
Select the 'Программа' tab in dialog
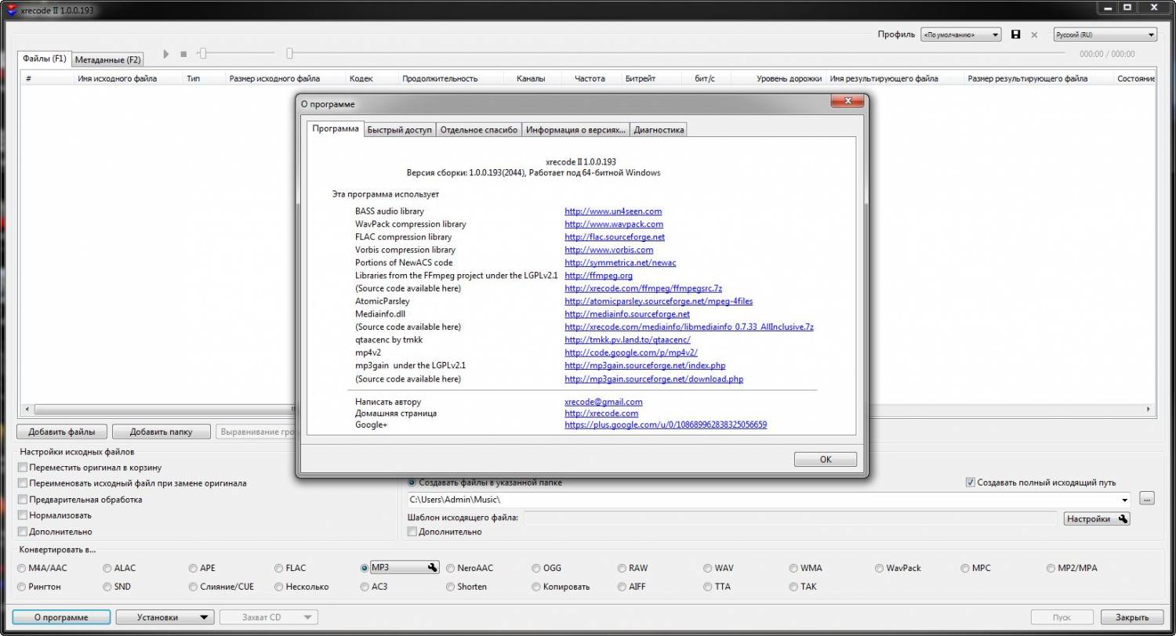[336, 128]
